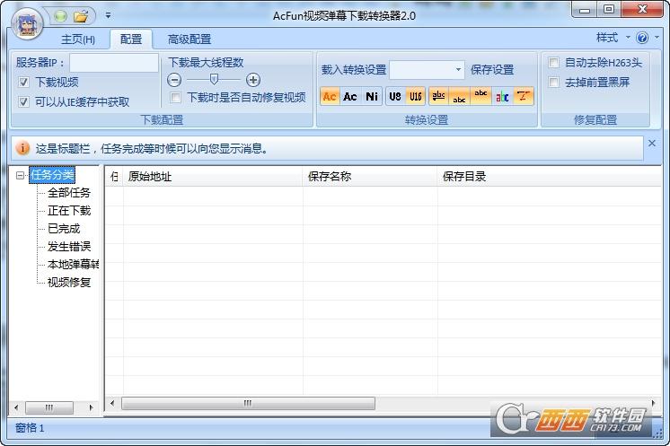
Task: Close the message bar with X
Action: point(652,144)
